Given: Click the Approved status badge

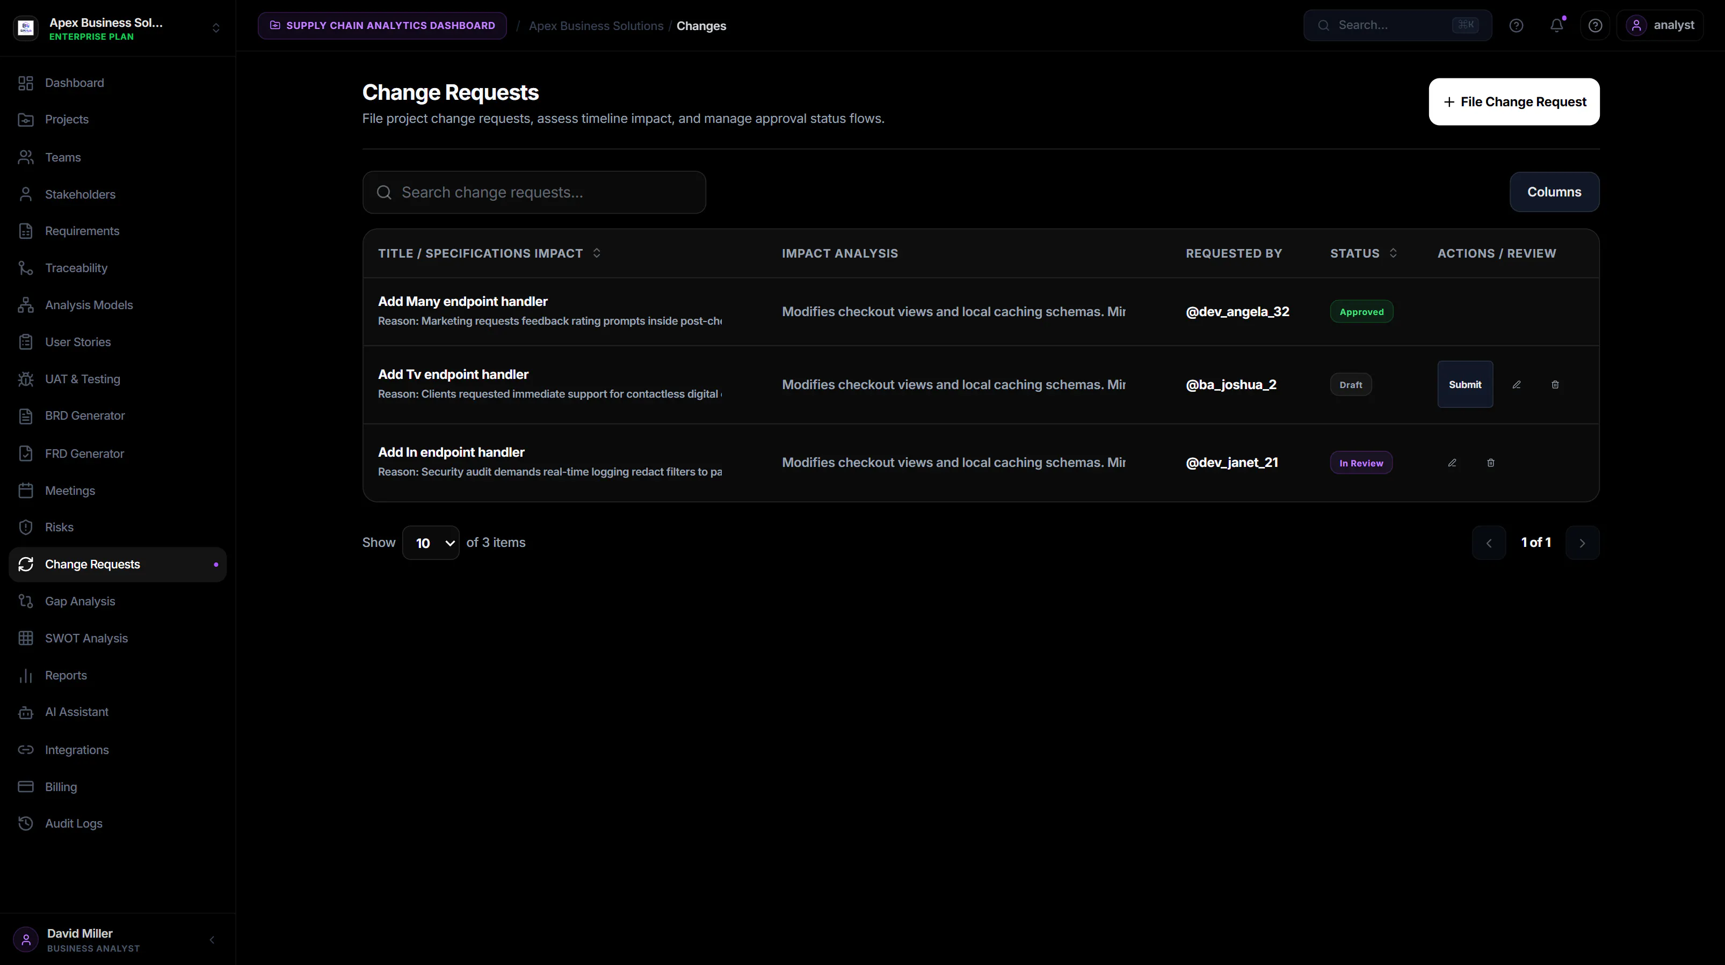Looking at the screenshot, I should click(1361, 312).
